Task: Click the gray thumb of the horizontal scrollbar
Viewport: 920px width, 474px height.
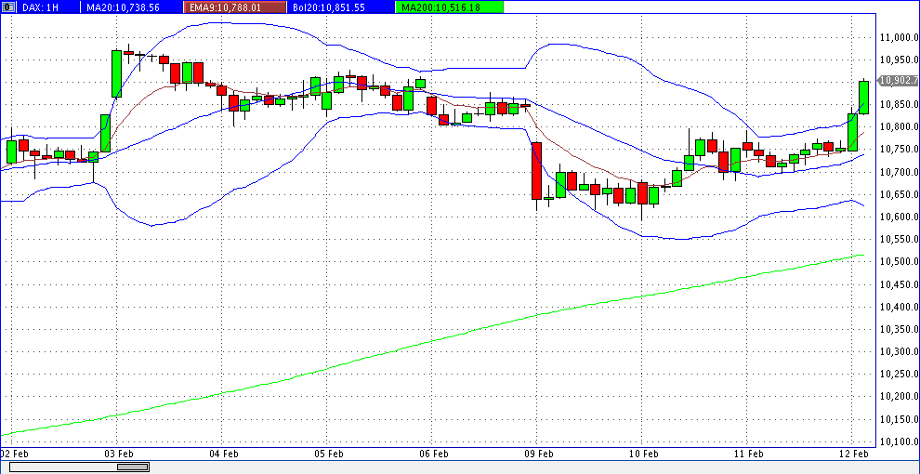Action: pos(133,467)
